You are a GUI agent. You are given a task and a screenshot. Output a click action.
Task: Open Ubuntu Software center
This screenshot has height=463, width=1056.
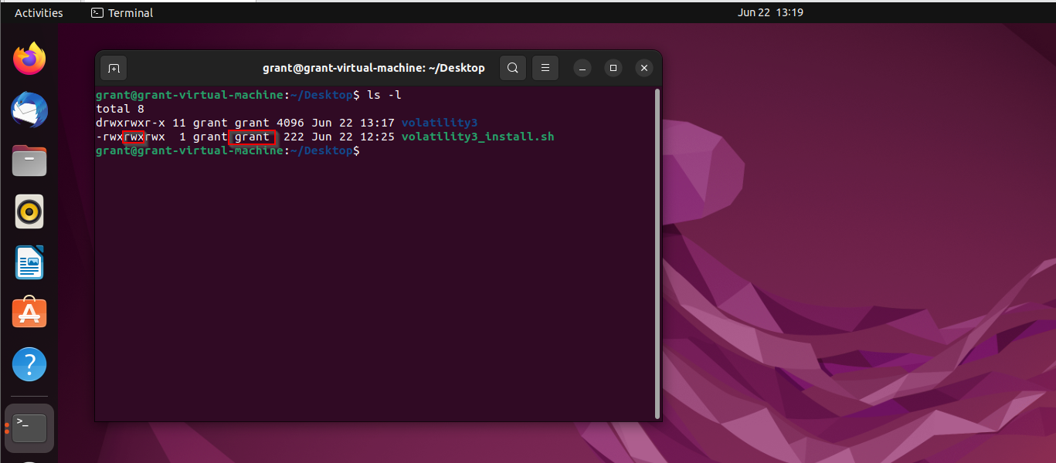[x=29, y=313]
